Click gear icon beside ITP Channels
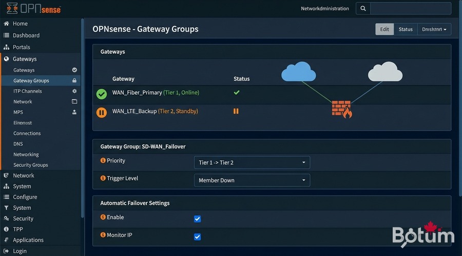The width and height of the screenshot is (462, 256). [x=74, y=91]
